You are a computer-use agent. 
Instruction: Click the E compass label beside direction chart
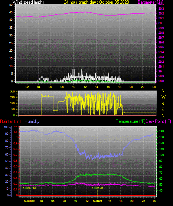163,109
